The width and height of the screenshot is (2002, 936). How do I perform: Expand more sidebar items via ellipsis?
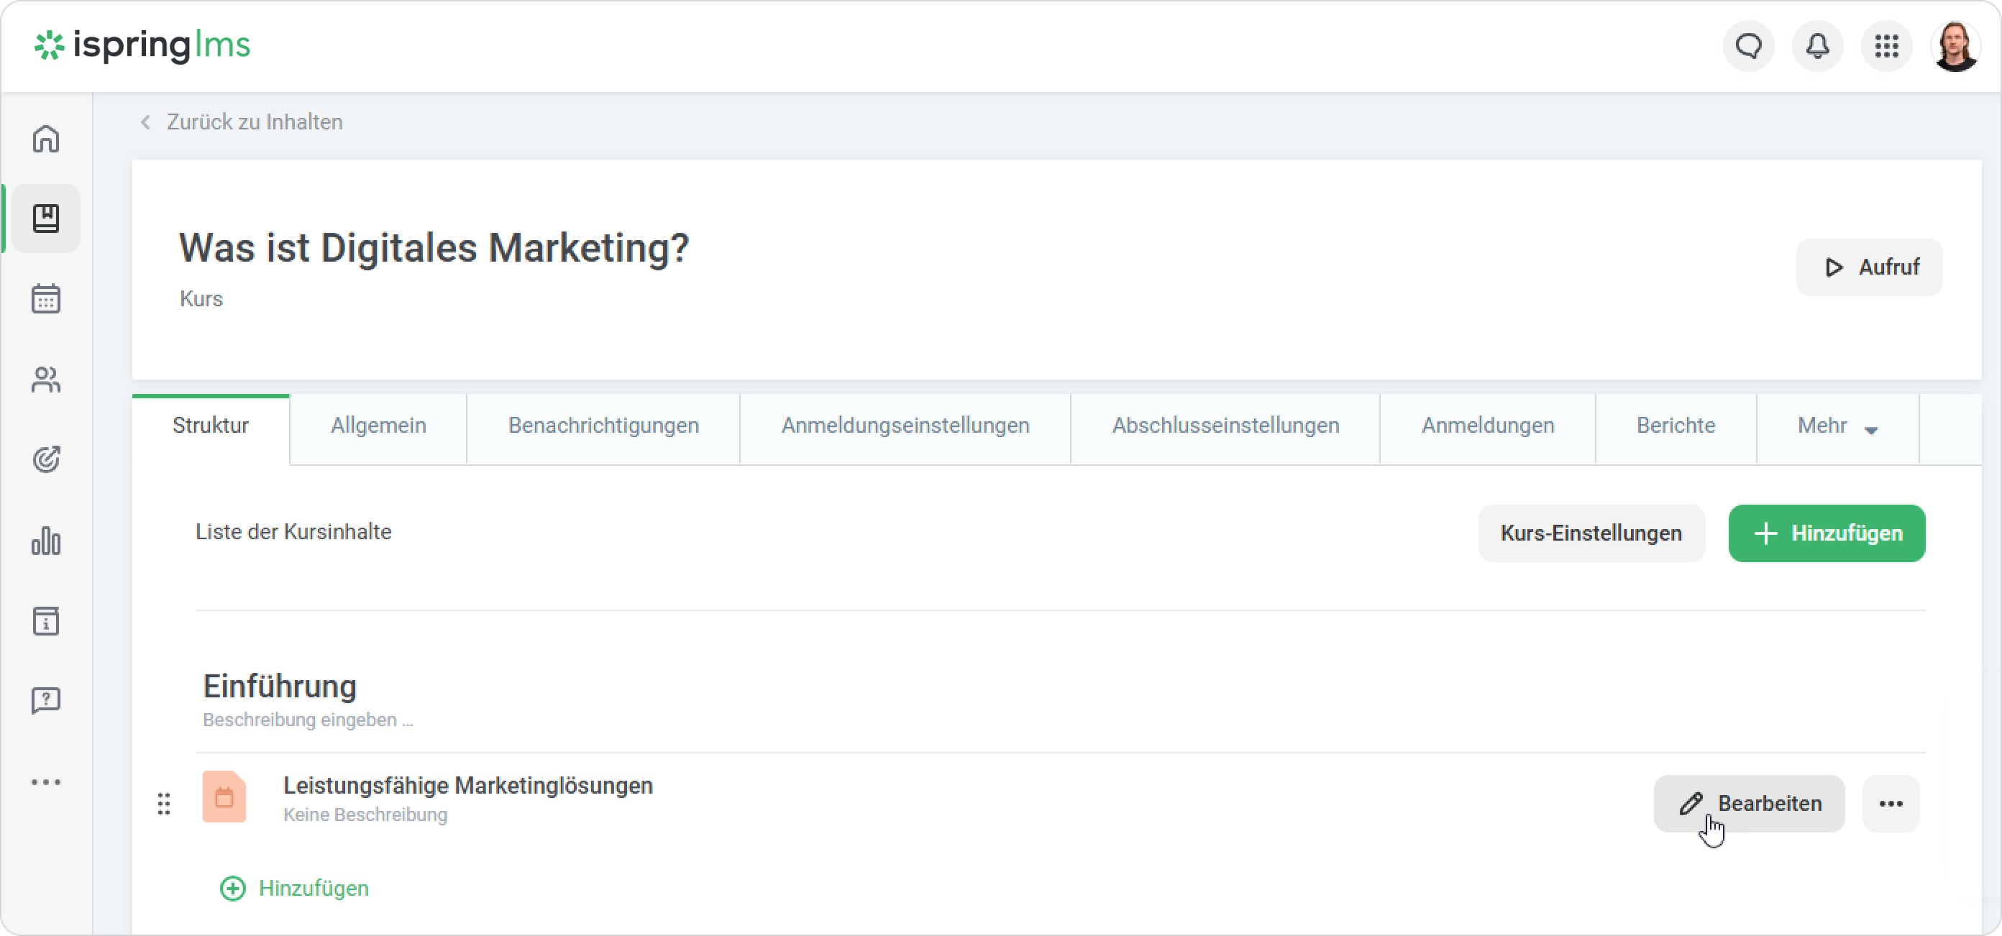tap(46, 782)
